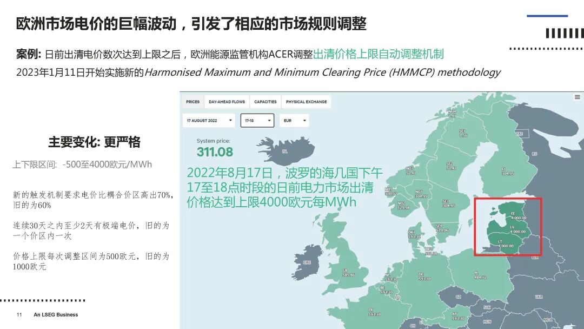Click the HMMCP methodology italic text
Screen dimensions: 584x329
tap(322, 72)
